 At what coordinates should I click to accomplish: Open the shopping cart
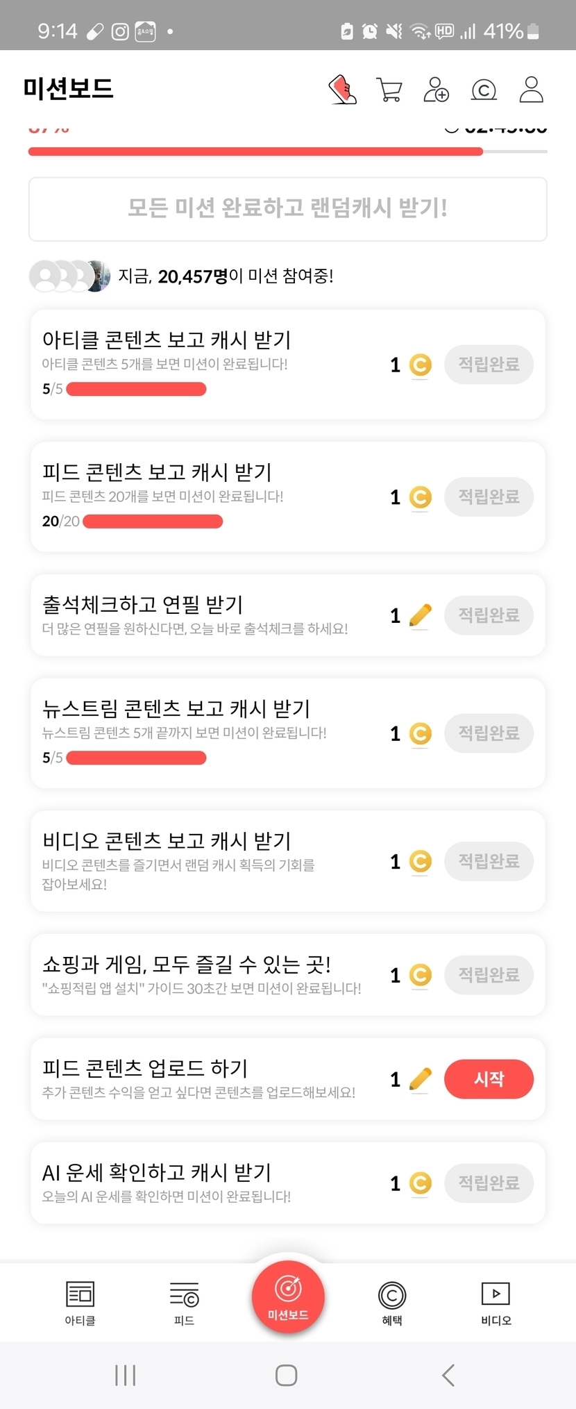click(389, 90)
